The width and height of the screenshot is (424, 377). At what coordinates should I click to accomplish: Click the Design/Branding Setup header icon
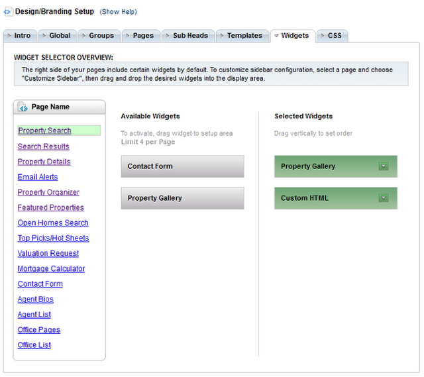point(8,12)
